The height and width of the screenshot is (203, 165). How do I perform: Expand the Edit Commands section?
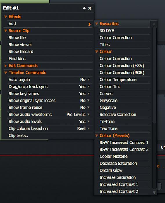pos(6,66)
